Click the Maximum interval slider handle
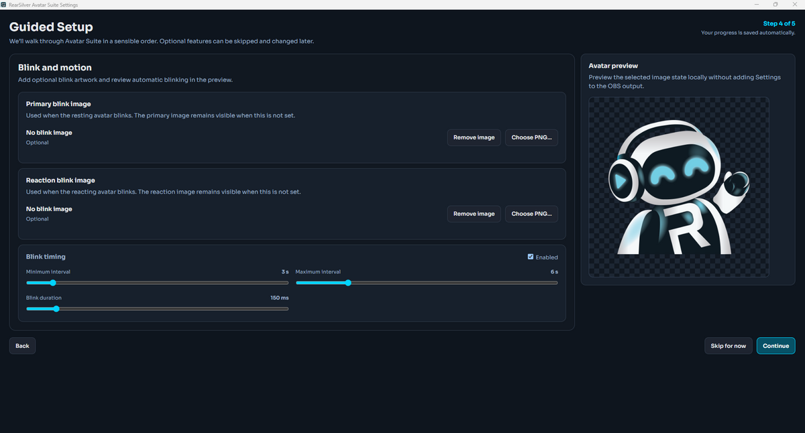Image resolution: width=805 pixels, height=433 pixels. 348,283
